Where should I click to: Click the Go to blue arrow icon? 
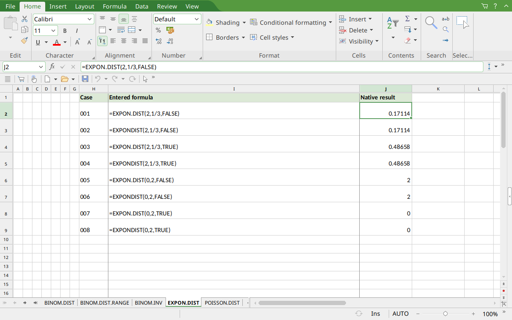tap(445, 41)
